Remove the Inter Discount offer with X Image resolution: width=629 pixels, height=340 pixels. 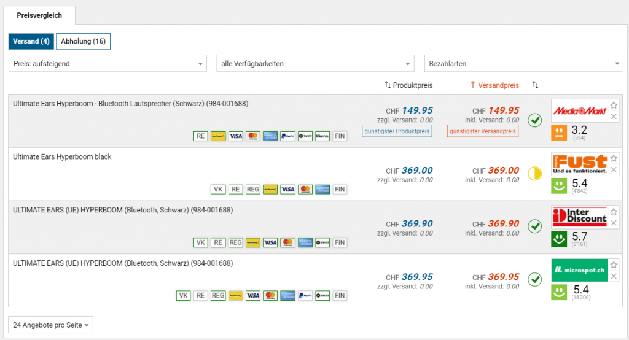pos(614,223)
